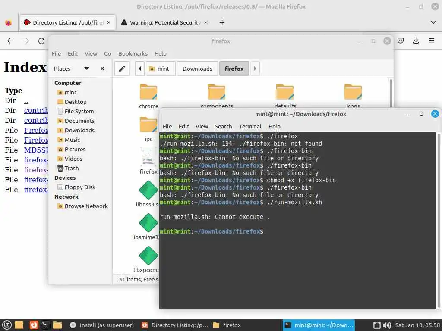Screen dimensions: 442x331
Task: Open MD5SUMS file link in listing
Action: pyautogui.click(x=36, y=150)
